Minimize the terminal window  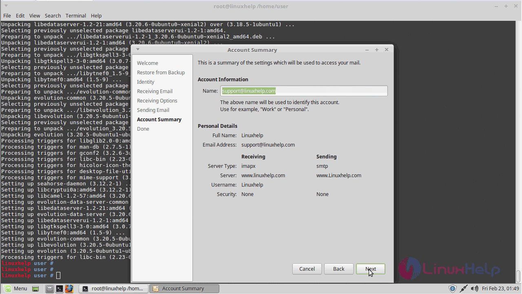(x=496, y=6)
